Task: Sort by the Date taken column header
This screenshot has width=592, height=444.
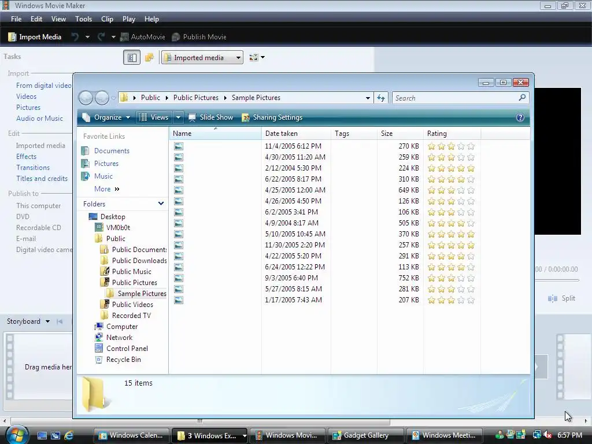Action: pos(296,134)
